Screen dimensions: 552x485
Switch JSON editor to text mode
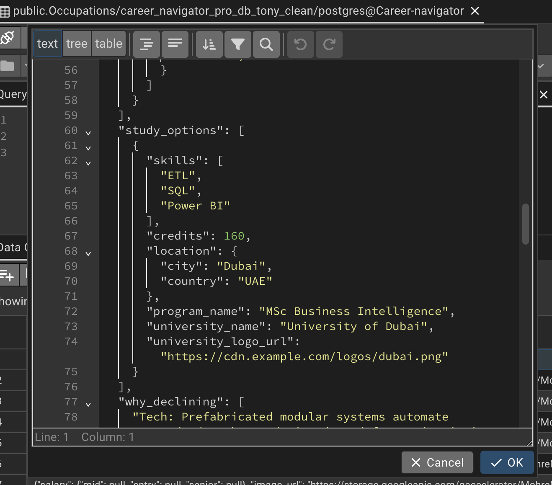[x=47, y=44]
